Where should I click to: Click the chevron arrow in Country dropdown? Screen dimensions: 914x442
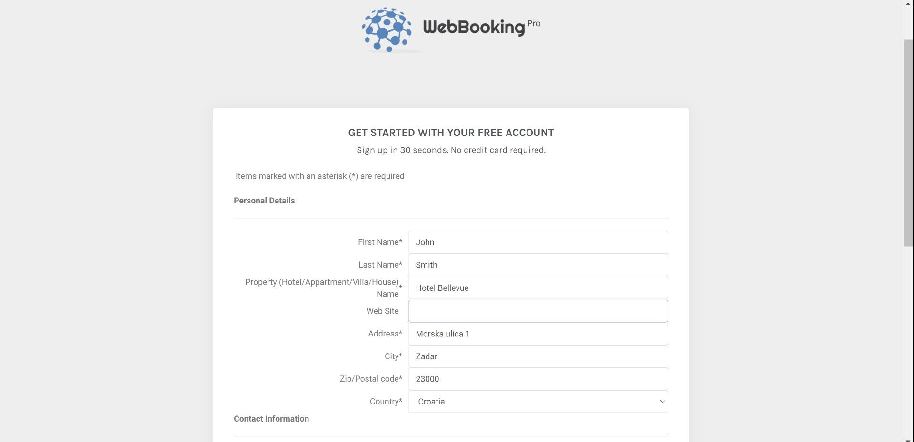coord(662,402)
